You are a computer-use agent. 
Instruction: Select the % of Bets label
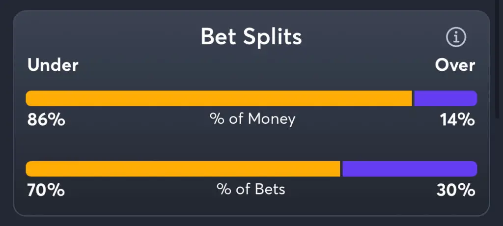point(251,189)
